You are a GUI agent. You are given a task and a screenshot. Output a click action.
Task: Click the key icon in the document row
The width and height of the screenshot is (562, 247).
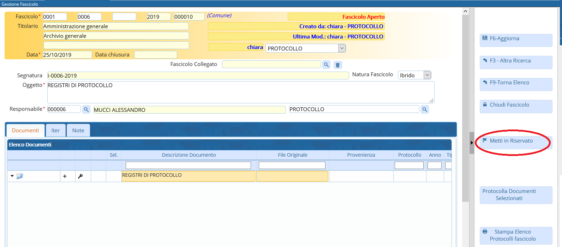[80, 176]
